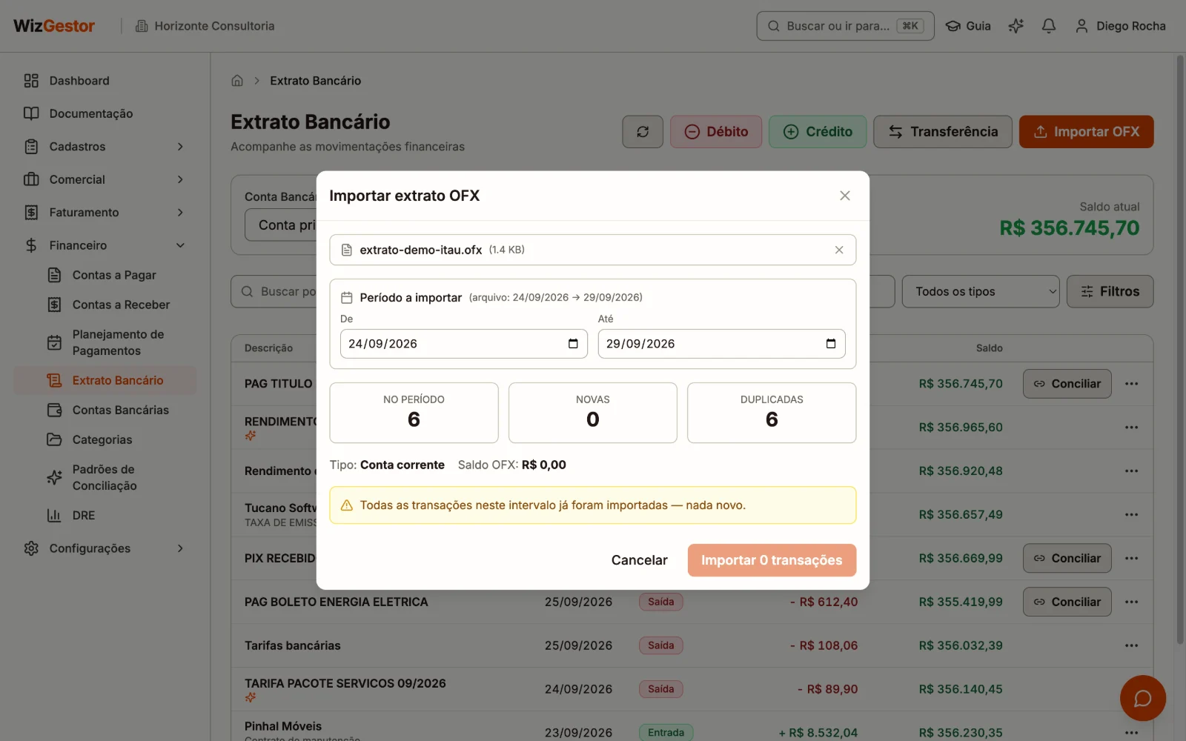This screenshot has width=1186, height=741.
Task: Click the Transferência button
Action: 943,132
